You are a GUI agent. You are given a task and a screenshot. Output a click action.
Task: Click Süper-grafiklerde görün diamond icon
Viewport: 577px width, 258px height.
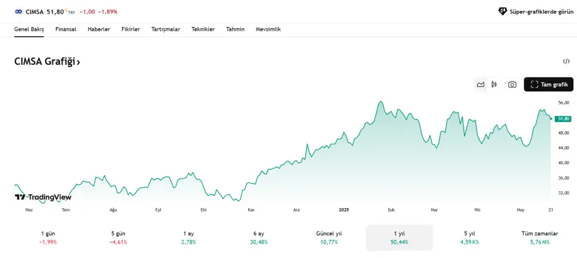coord(502,11)
